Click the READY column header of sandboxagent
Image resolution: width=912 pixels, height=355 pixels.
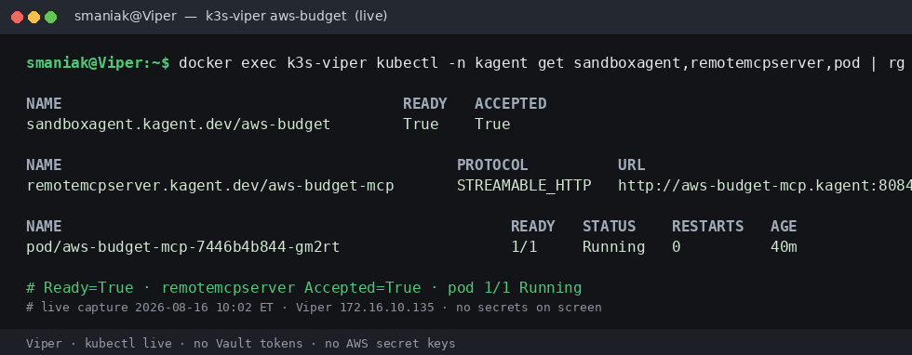click(425, 103)
